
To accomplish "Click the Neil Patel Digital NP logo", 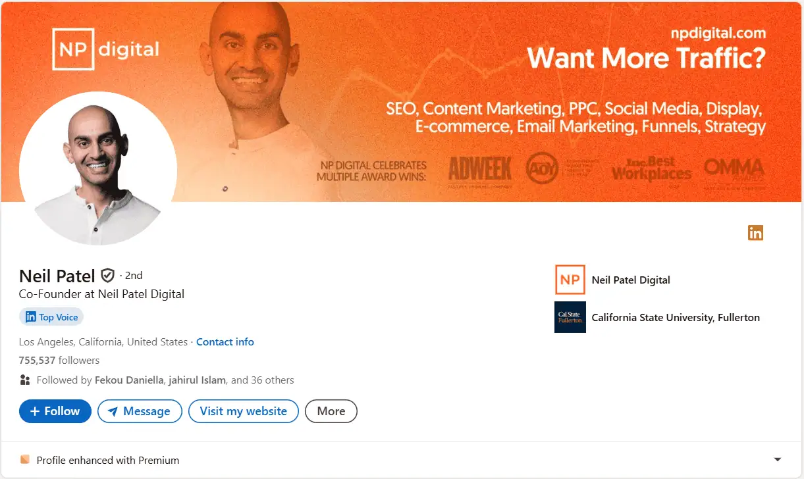I will [x=570, y=280].
